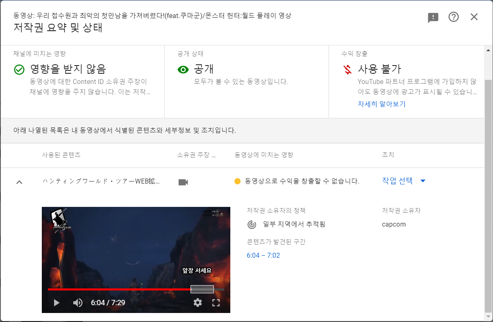Click the scrollbar down arrow
This screenshot has height=322, width=493.
[x=488, y=317]
